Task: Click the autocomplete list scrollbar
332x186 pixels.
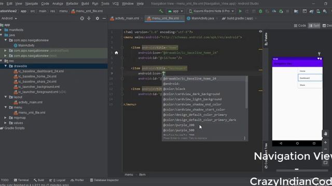Action: point(246,92)
